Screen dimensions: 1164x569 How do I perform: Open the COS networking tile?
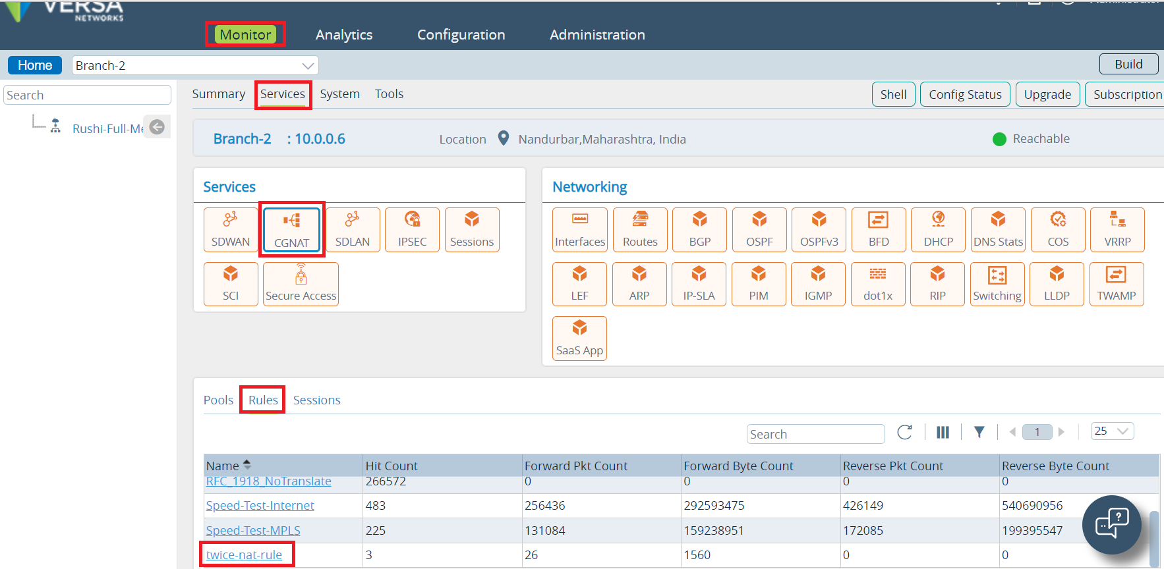tap(1058, 230)
